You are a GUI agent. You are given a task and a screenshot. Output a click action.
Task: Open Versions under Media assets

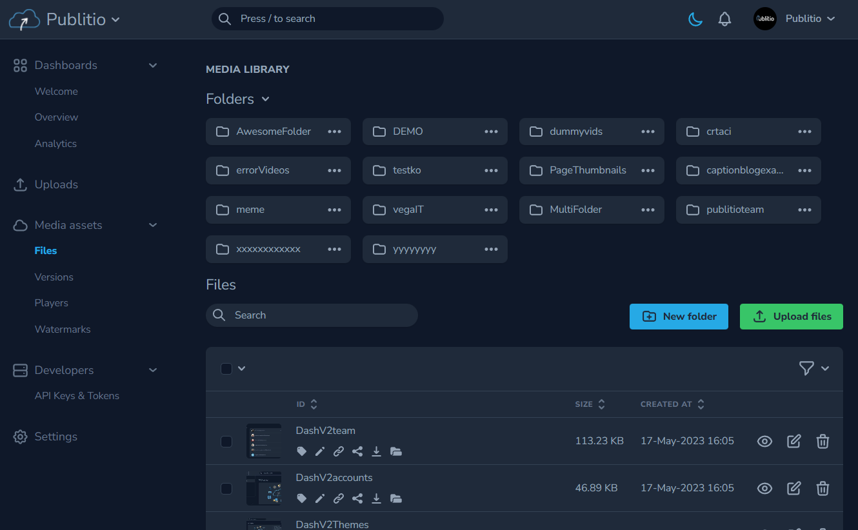pyautogui.click(x=54, y=277)
